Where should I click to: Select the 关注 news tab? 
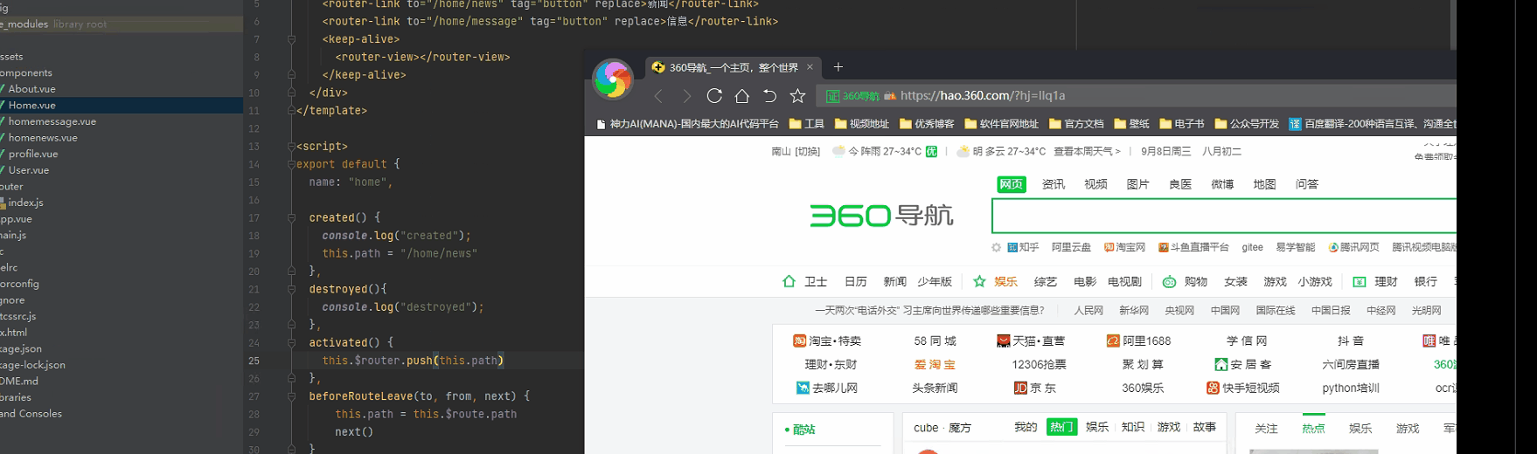1266,428
